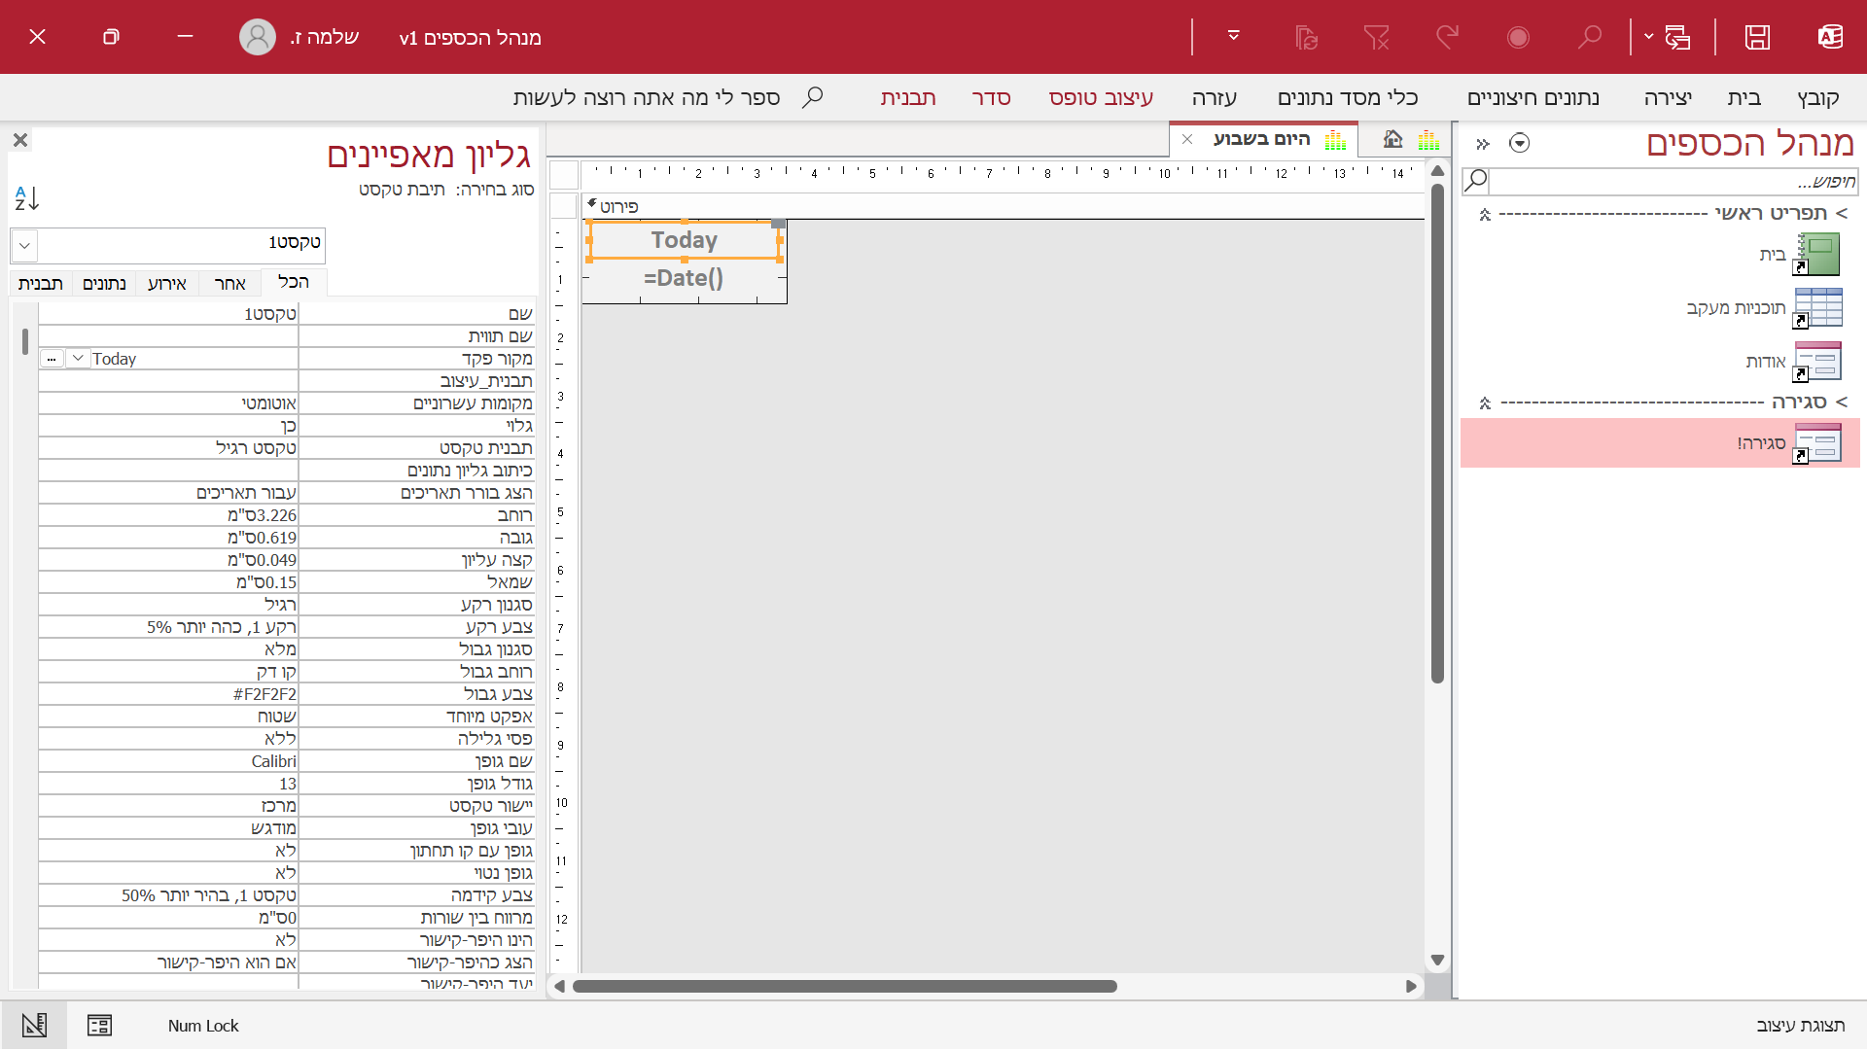Viewport: 1867px width, 1050px height.
Task: Click the Access application icon in the title bar
Action: pos(1830,37)
